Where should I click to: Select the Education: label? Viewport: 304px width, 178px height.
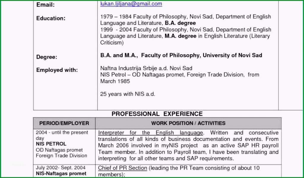tap(51, 18)
